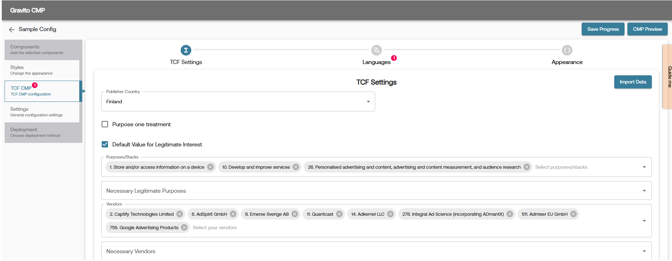
Task: Uncheck Default Value for Legitimate Interest
Action: [x=105, y=144]
